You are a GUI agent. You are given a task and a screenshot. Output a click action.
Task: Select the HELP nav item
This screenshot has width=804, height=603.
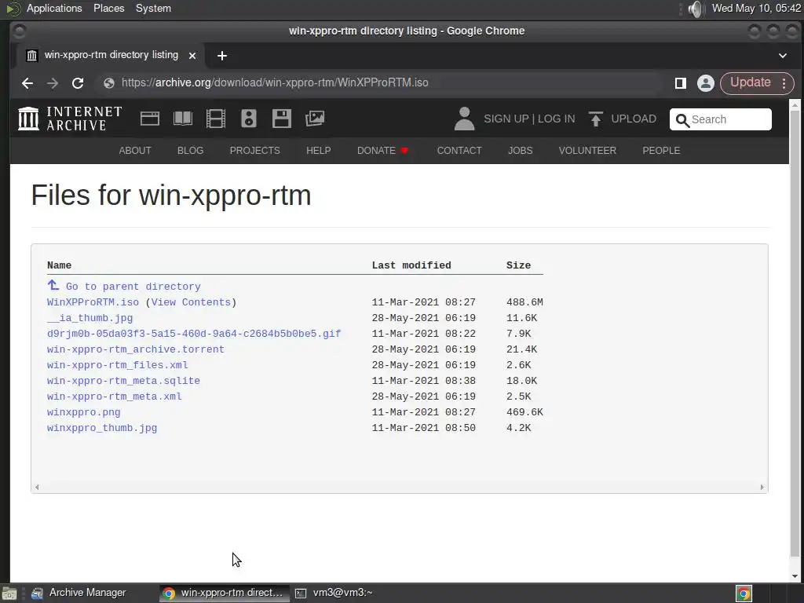(x=319, y=151)
